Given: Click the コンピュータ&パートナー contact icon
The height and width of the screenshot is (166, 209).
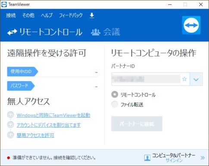Looking at the screenshot, I should tap(147, 158).
